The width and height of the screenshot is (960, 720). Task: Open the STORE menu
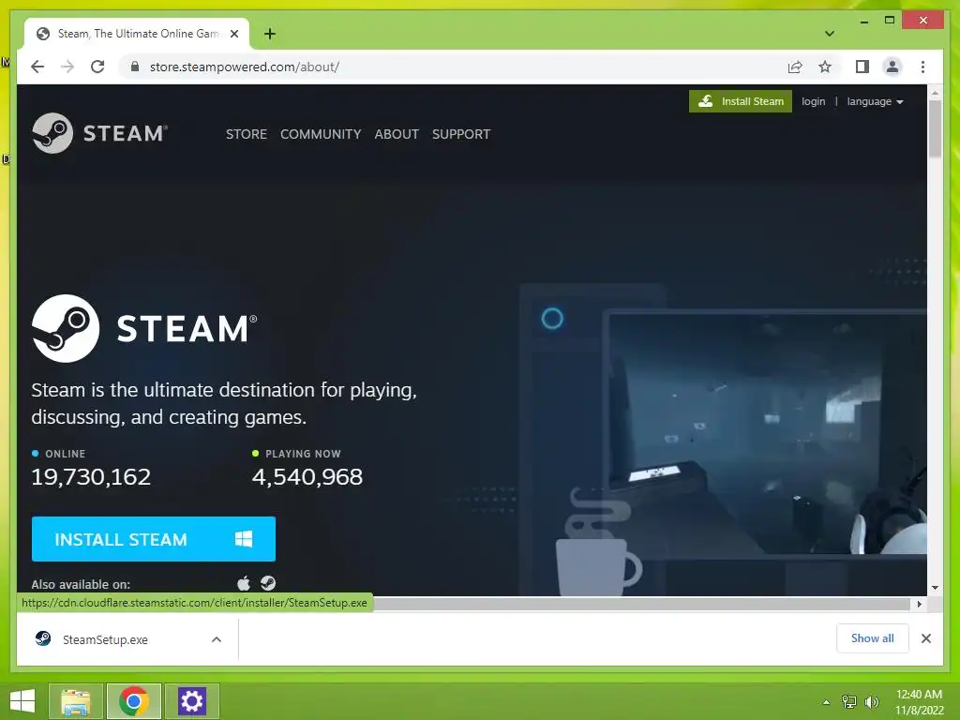[247, 134]
